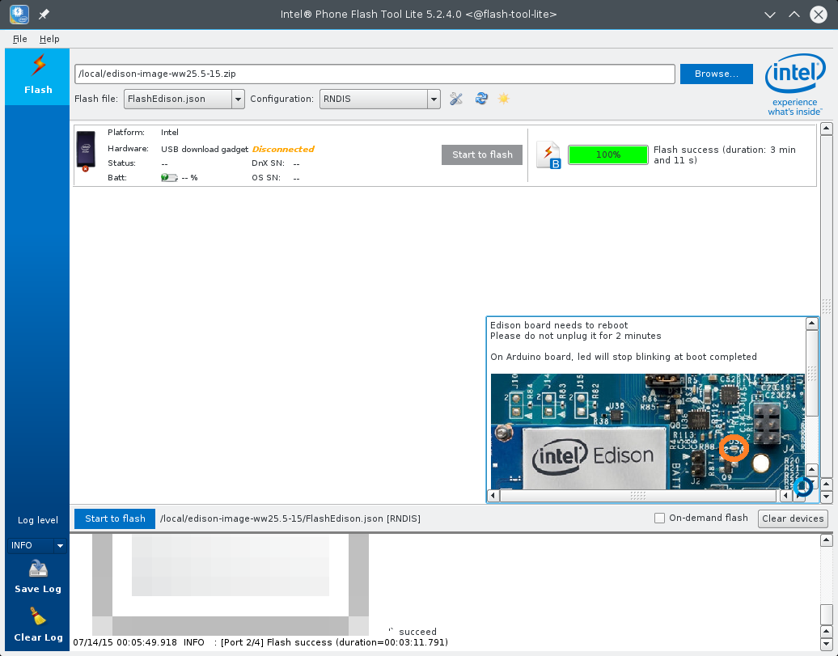Open the Flash tab in the sidebar
Screen dimensions: 838x656
point(37,77)
